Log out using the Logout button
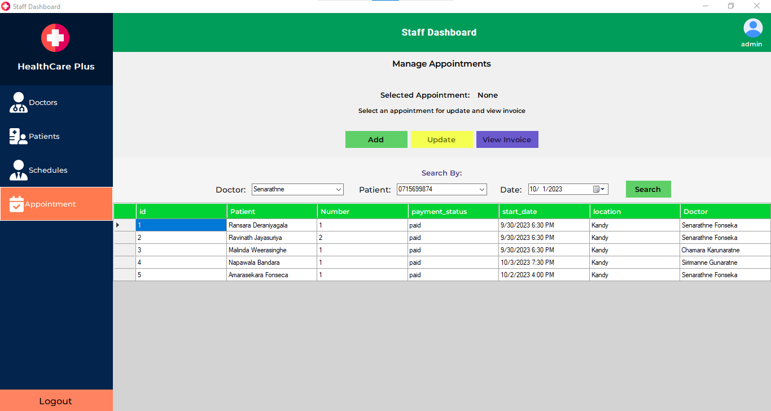 56,401
